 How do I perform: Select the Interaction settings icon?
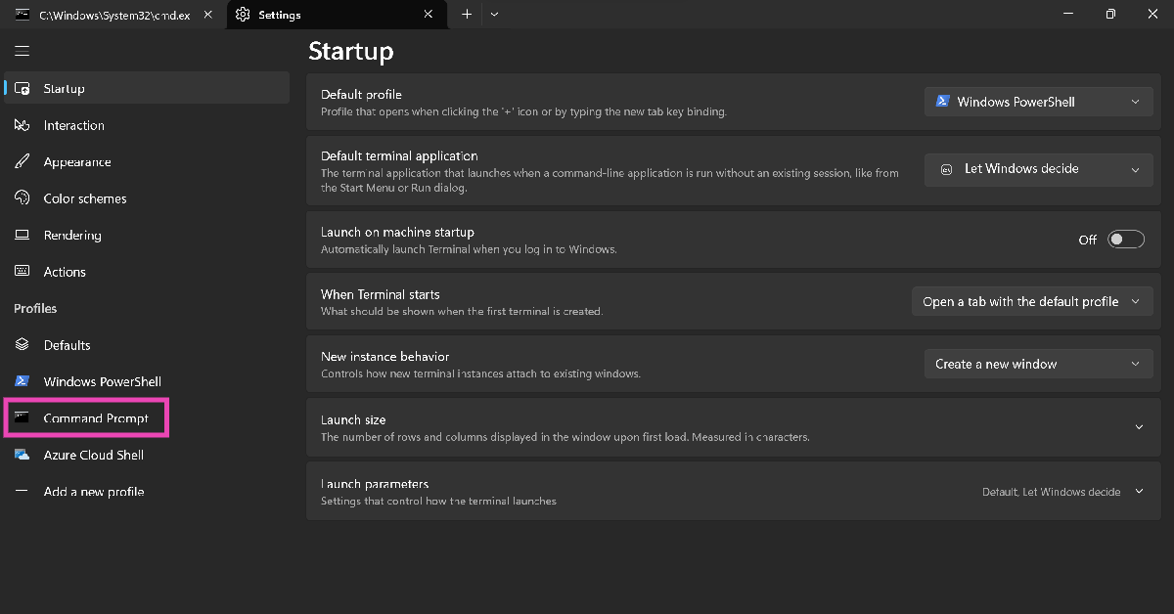point(23,125)
